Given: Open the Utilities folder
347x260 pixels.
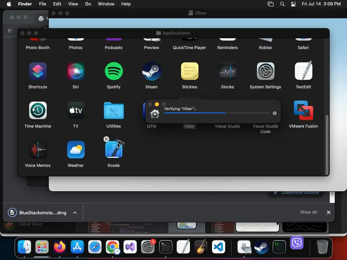Looking at the screenshot, I should pyautogui.click(x=114, y=111).
